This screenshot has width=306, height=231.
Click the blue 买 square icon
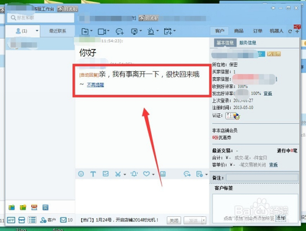[45, 208]
